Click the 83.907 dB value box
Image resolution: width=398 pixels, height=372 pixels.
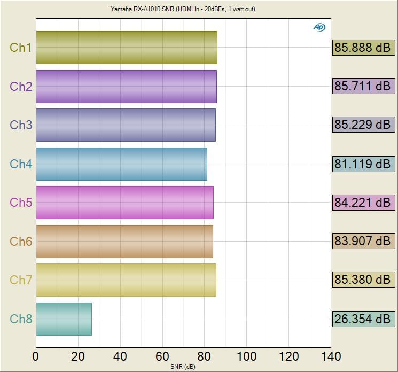pyautogui.click(x=363, y=242)
